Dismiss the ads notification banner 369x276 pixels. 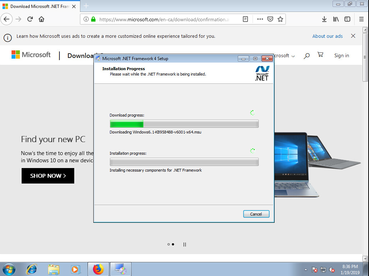point(353,36)
